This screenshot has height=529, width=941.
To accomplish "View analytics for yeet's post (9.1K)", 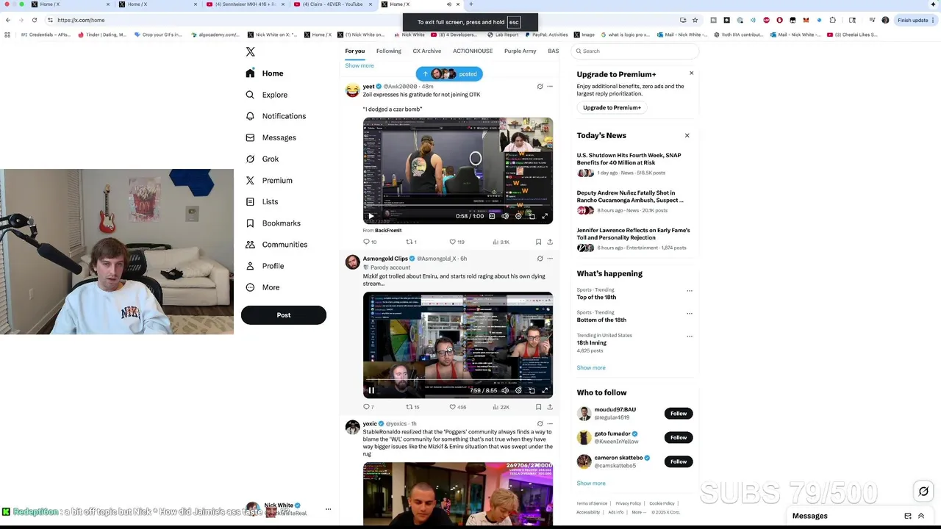I will [x=501, y=242].
